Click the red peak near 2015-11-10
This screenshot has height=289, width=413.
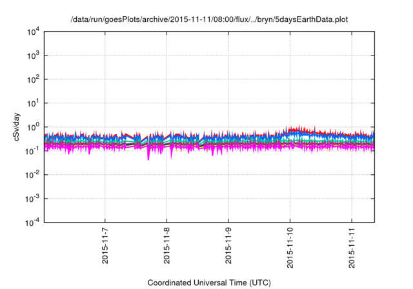(x=299, y=126)
